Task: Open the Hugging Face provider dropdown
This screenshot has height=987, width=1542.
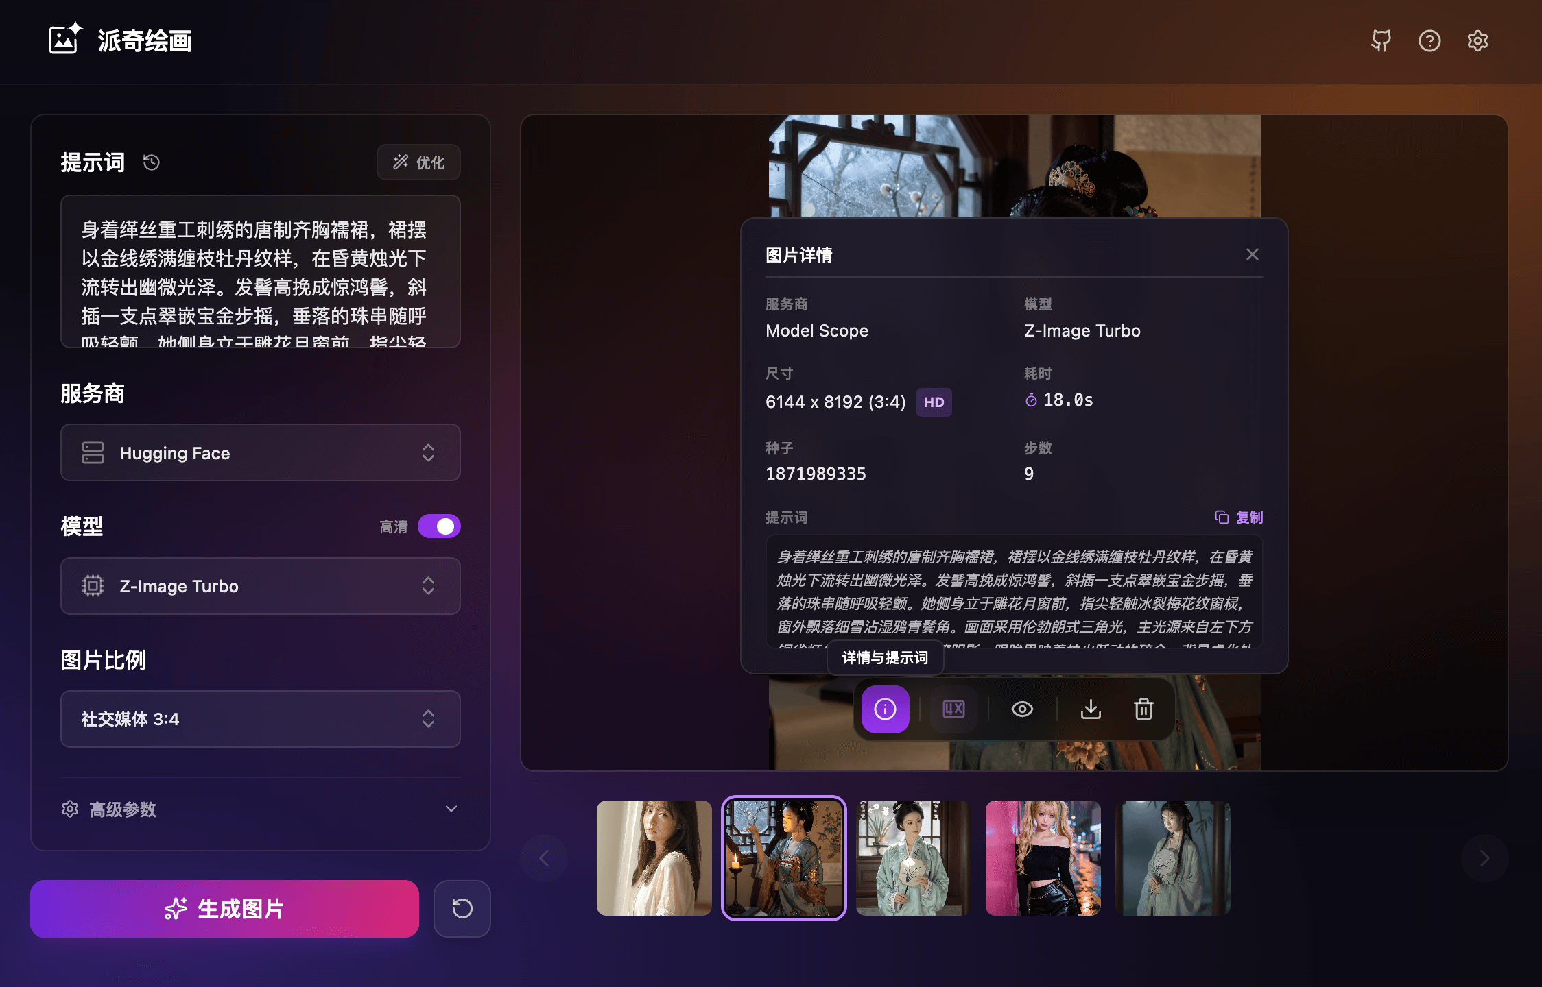Action: (x=260, y=452)
